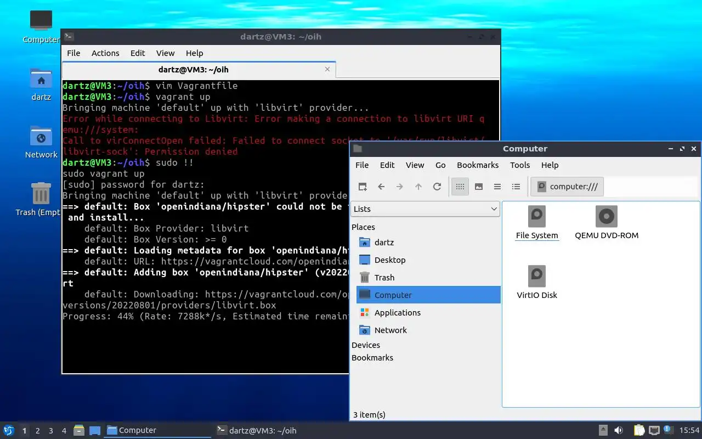Switch to virtual desktop 3

pos(51,431)
